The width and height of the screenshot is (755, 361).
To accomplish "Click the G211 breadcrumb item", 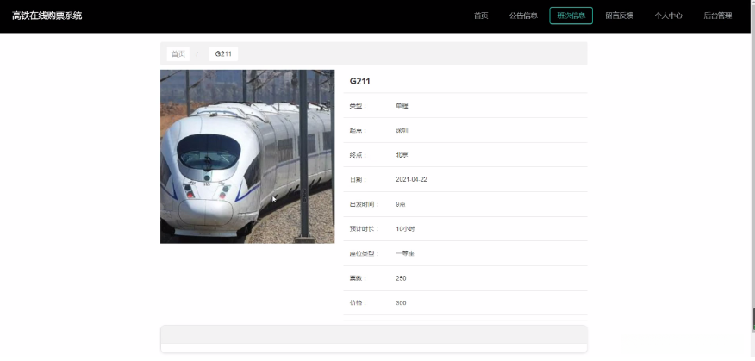I will pos(223,54).
